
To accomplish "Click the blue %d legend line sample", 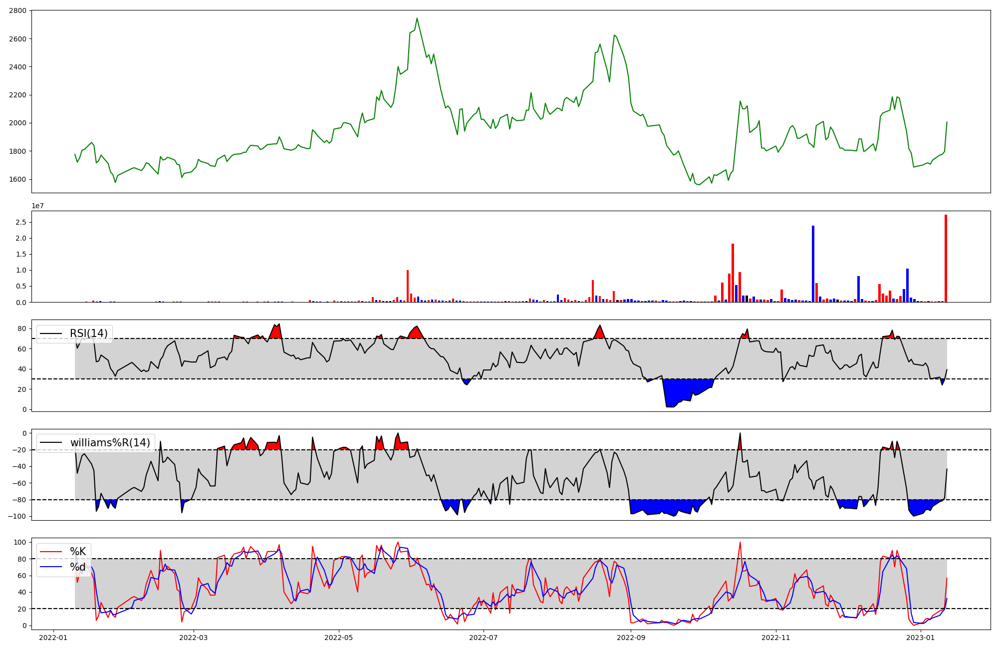I will (51, 567).
